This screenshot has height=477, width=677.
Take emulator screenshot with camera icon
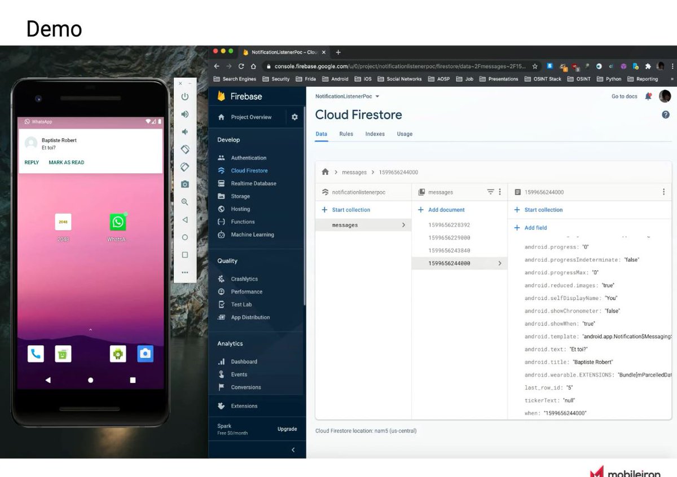click(184, 184)
